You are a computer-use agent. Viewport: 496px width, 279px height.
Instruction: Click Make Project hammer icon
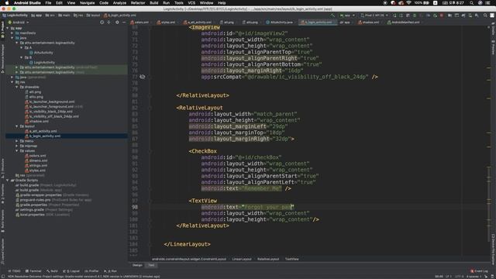point(332,15)
